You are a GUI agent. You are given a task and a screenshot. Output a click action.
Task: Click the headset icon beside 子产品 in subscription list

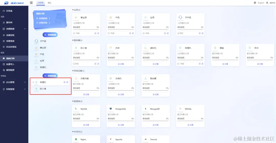click(36, 41)
